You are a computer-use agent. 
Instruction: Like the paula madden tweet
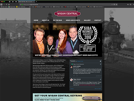[74, 76]
